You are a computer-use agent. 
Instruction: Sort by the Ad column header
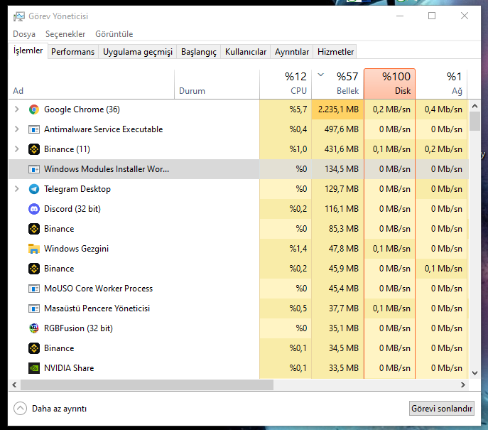(92, 84)
